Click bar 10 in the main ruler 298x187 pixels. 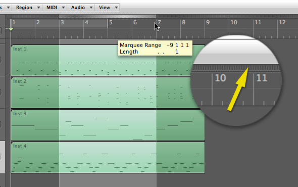(x=234, y=22)
